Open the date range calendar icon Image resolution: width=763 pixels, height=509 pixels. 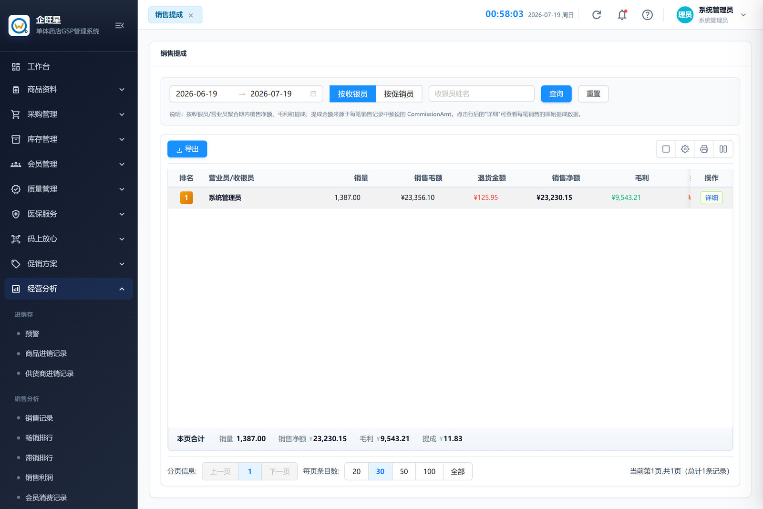click(313, 94)
